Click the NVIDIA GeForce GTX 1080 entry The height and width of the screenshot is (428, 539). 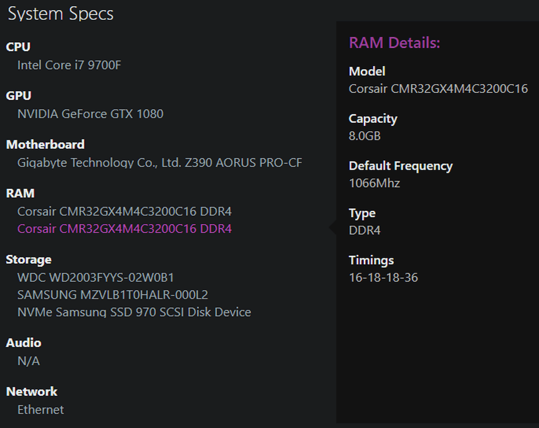pos(90,114)
